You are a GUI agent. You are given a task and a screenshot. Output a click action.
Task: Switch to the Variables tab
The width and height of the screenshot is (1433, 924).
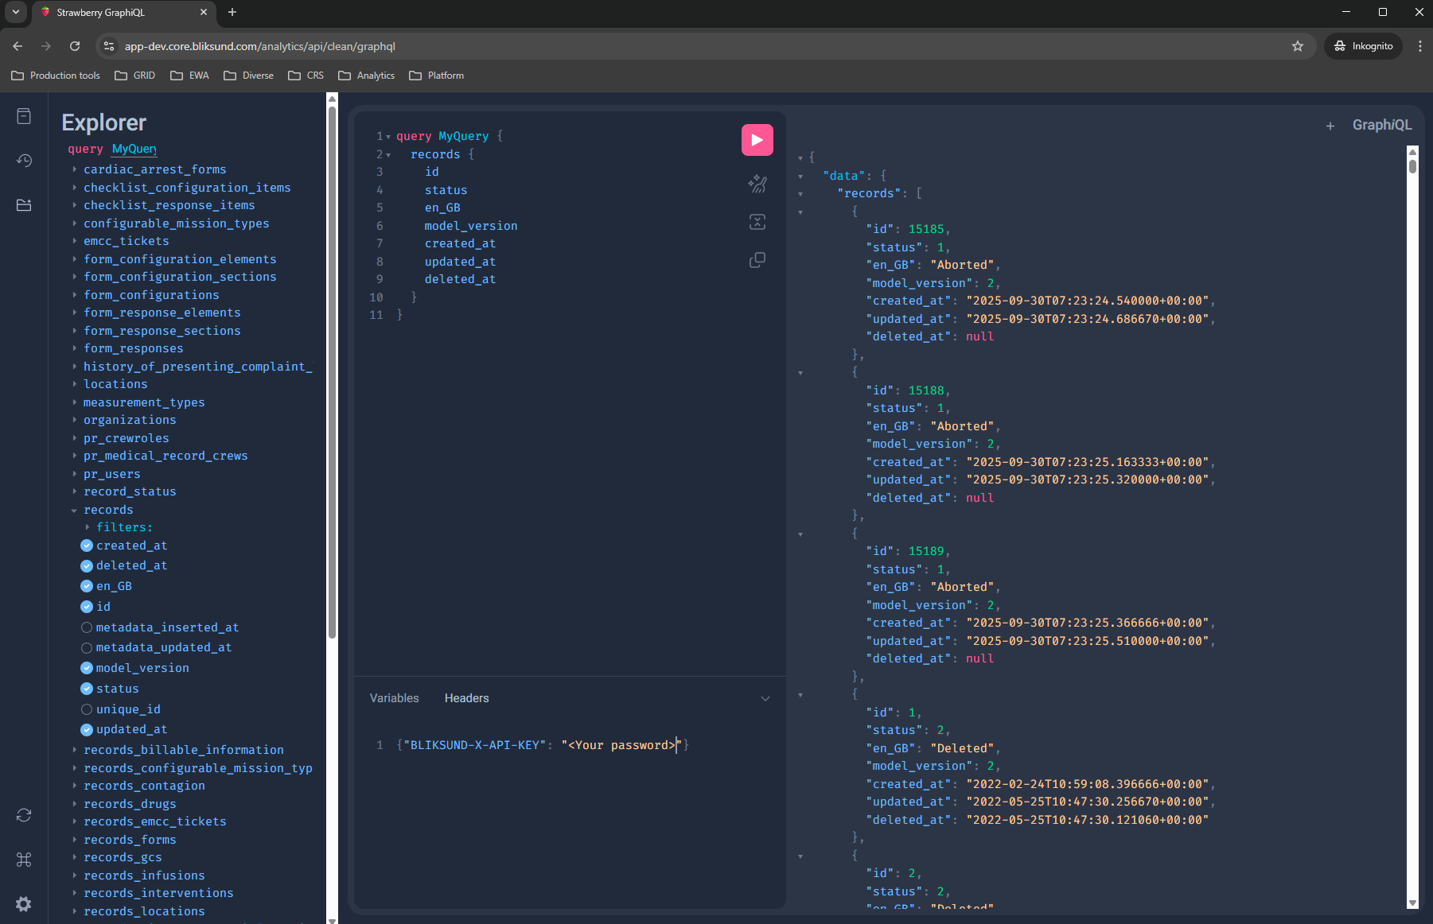tap(394, 698)
